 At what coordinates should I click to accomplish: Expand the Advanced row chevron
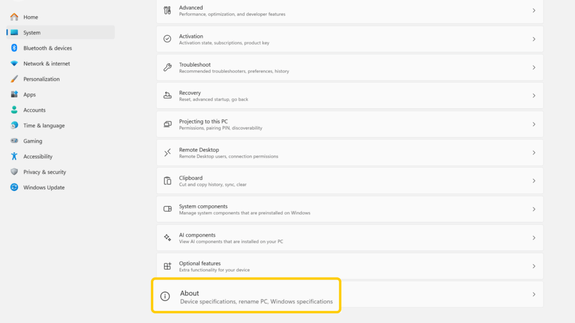click(x=533, y=11)
